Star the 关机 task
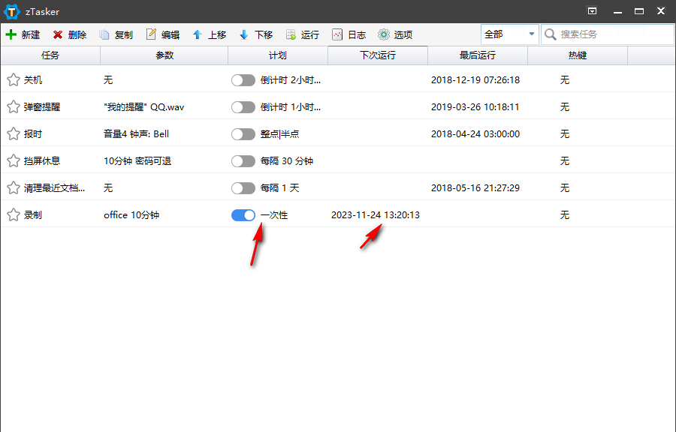This screenshot has height=432, width=676. [x=14, y=79]
